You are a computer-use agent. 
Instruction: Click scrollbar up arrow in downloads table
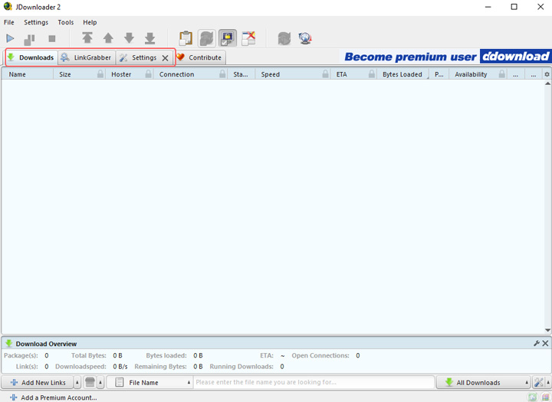[547, 83]
